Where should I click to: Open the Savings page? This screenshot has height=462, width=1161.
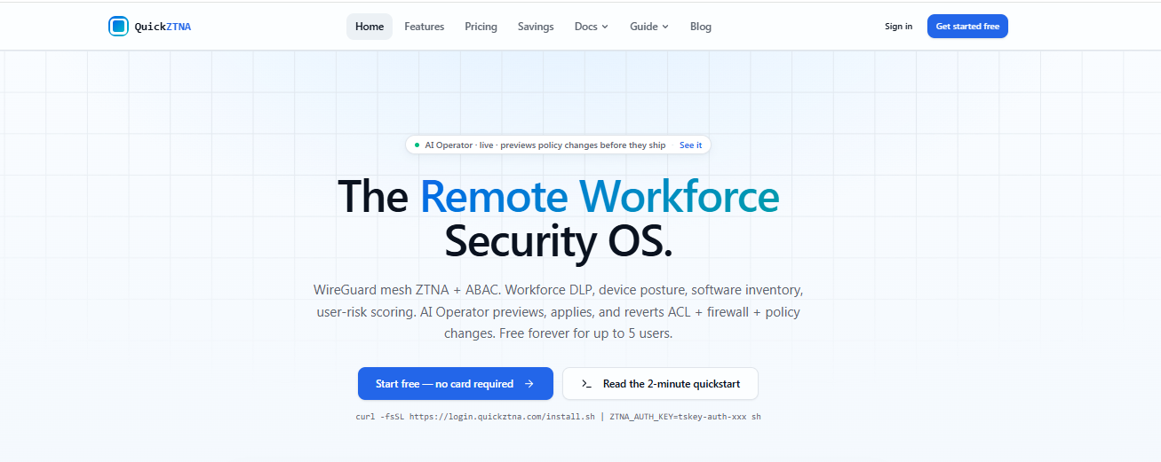point(536,27)
